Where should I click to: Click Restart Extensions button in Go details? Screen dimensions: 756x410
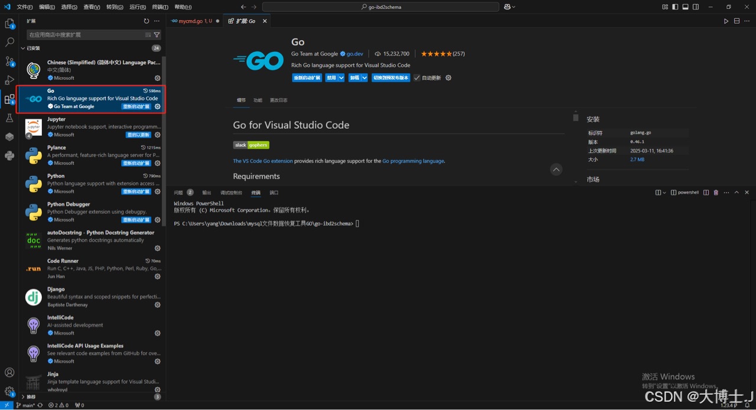point(307,77)
